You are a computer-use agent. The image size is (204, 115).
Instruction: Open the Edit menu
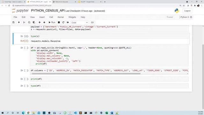click(24, 17)
